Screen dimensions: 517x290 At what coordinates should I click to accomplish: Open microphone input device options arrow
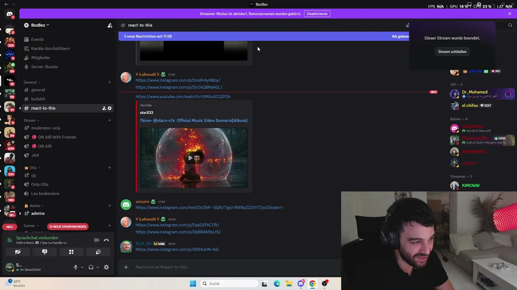tap(82, 267)
